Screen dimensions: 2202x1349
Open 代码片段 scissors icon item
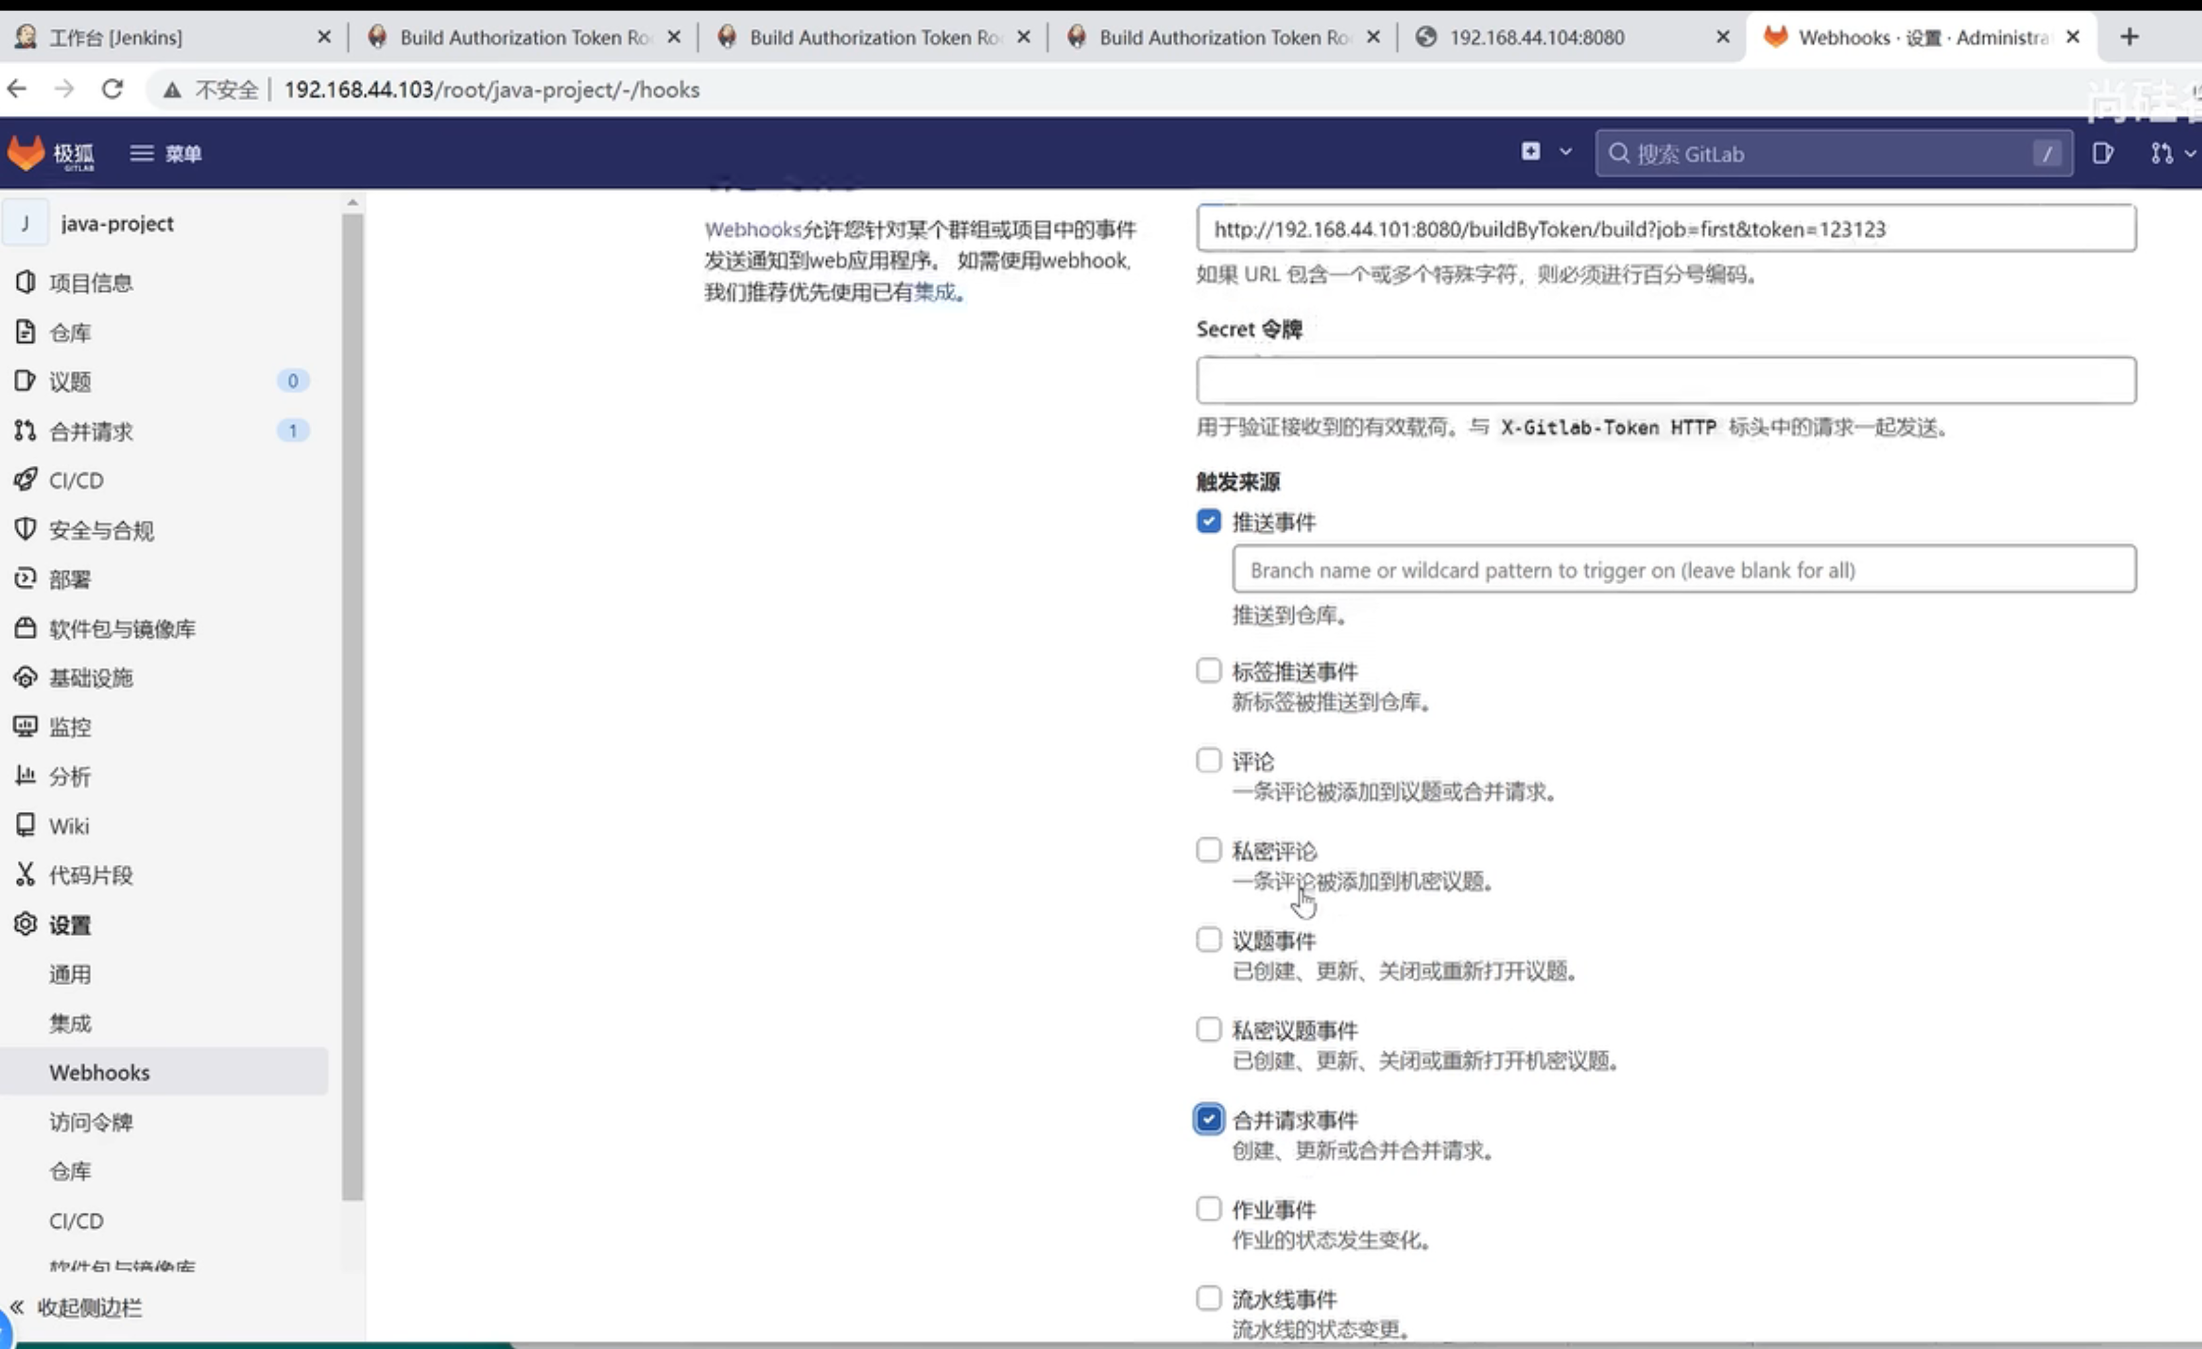tap(25, 874)
